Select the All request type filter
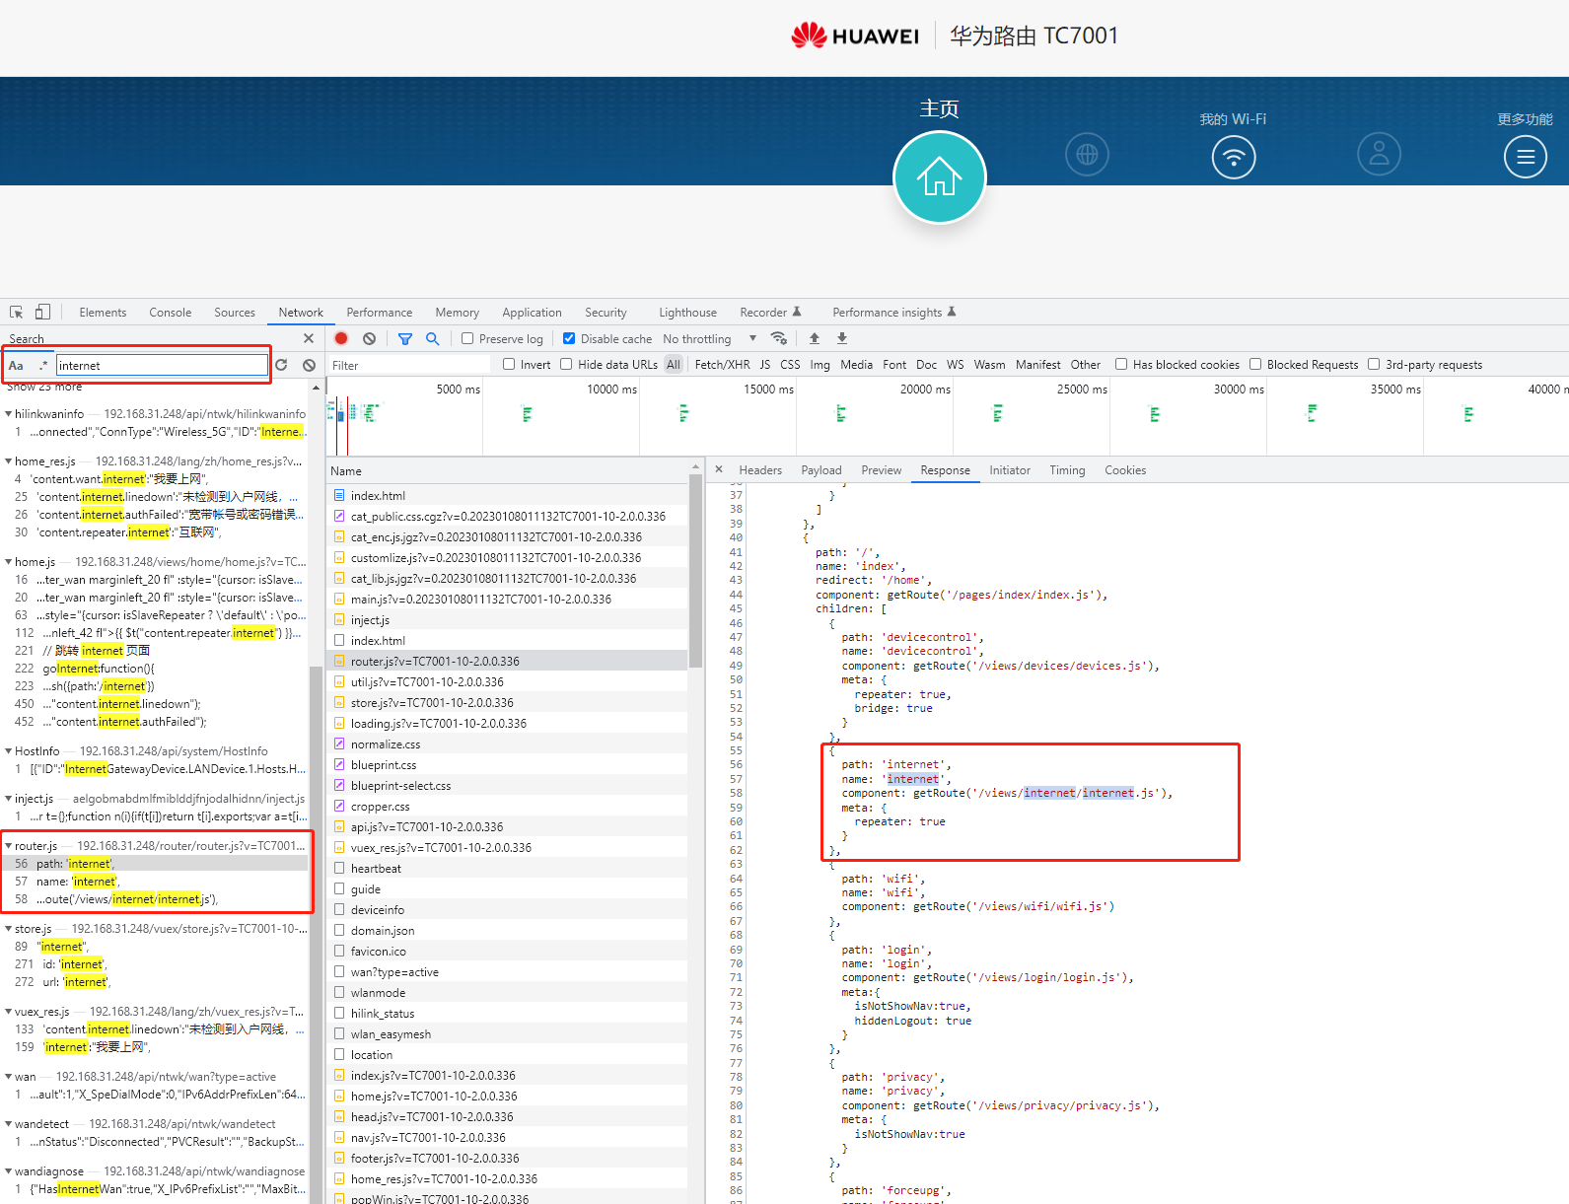Viewport: 1569px width, 1204px height. point(674,364)
